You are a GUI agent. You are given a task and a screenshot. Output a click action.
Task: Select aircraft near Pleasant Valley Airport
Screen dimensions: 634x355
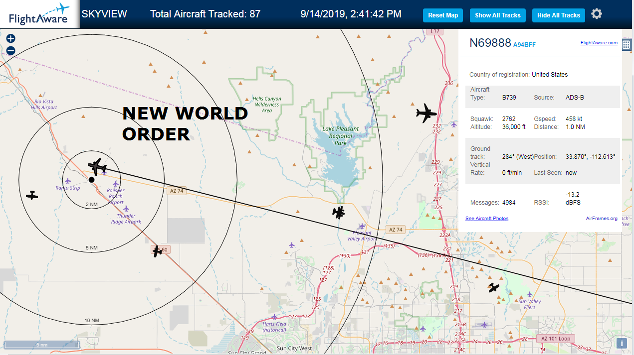[x=339, y=213]
